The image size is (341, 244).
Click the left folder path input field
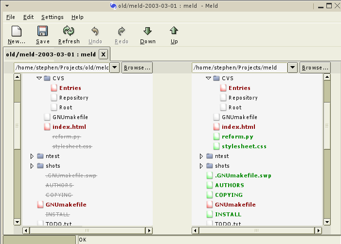(x=62, y=68)
